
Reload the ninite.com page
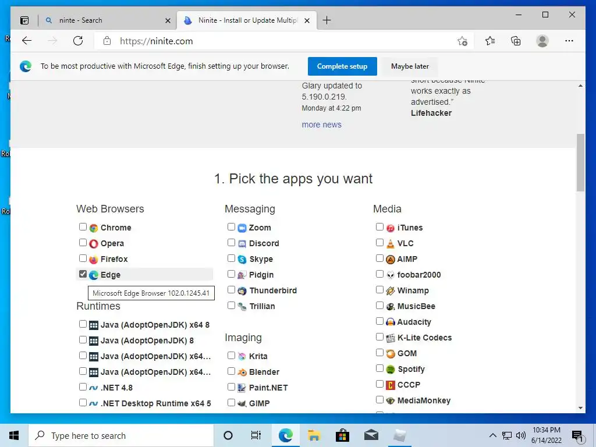point(78,41)
